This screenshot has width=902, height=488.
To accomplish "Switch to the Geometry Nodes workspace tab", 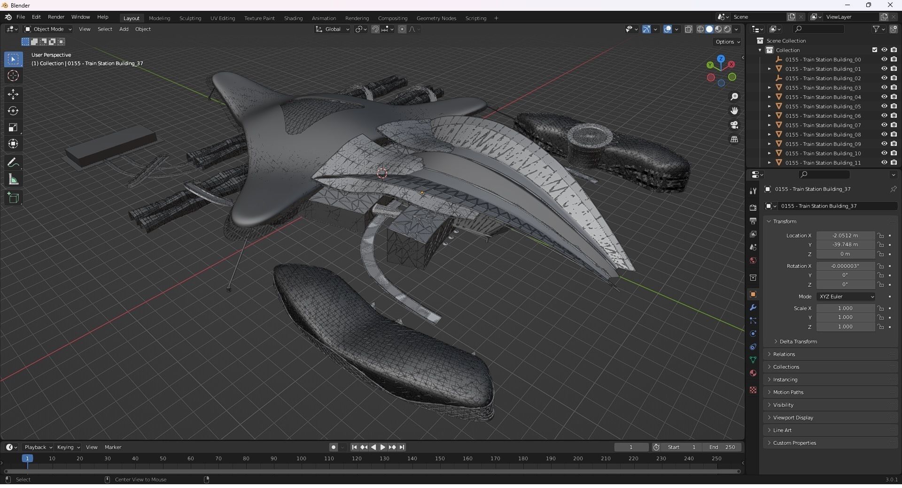I will [x=436, y=18].
